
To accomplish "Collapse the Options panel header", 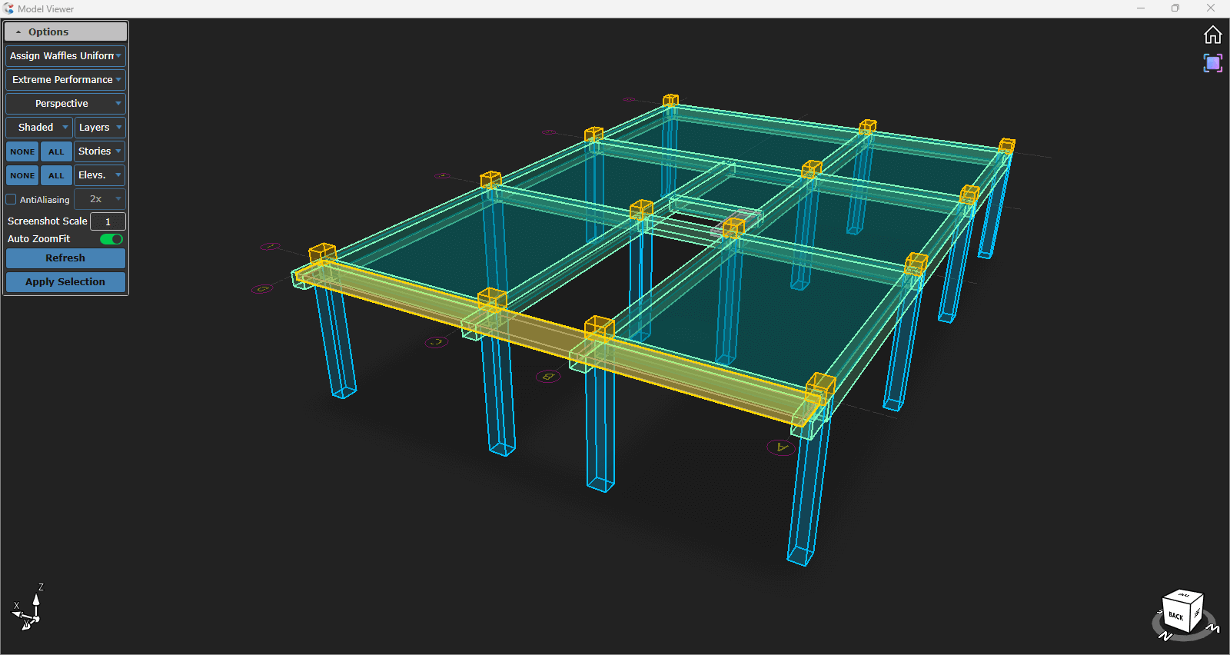I will click(65, 32).
